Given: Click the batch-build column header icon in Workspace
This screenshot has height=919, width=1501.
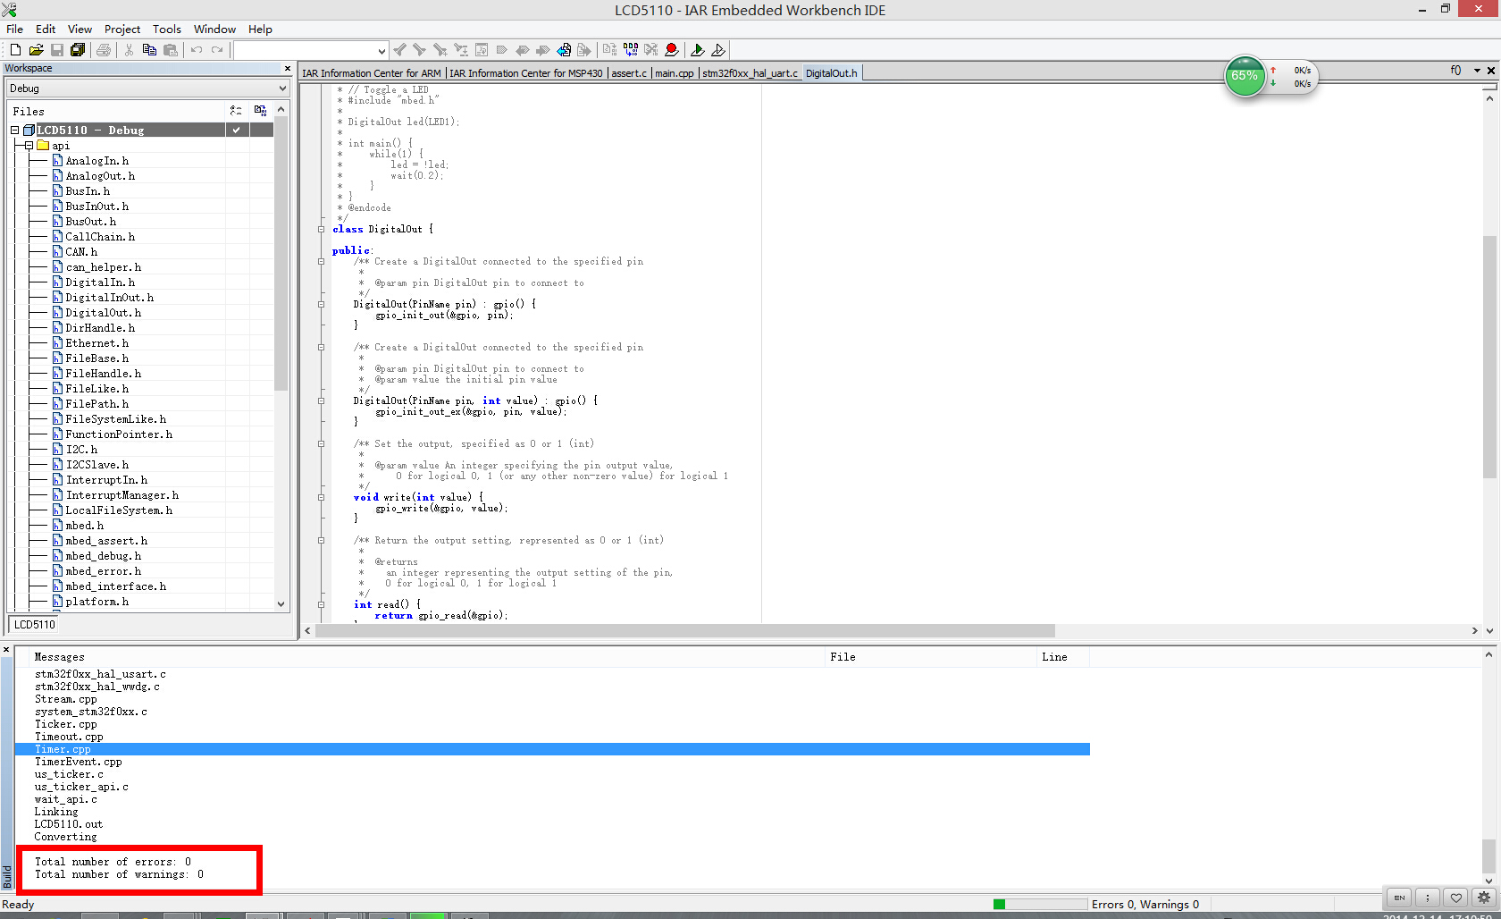Looking at the screenshot, I should click(260, 111).
